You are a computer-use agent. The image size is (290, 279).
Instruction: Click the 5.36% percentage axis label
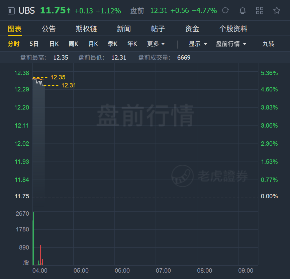[269, 73]
